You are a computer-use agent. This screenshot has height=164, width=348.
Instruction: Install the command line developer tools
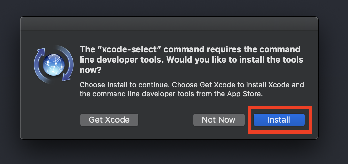click(x=279, y=120)
